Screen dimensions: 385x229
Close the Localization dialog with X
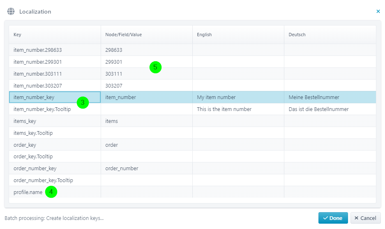tap(378, 12)
